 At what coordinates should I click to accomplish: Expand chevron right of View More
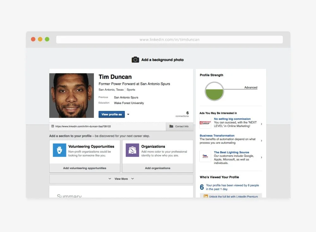(x=132, y=179)
